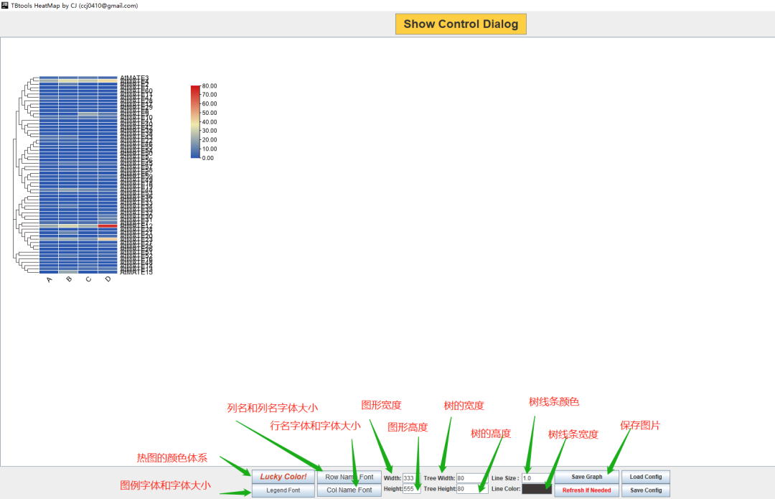Click the Save Graph button
This screenshot has width=775, height=499.
[587, 477]
